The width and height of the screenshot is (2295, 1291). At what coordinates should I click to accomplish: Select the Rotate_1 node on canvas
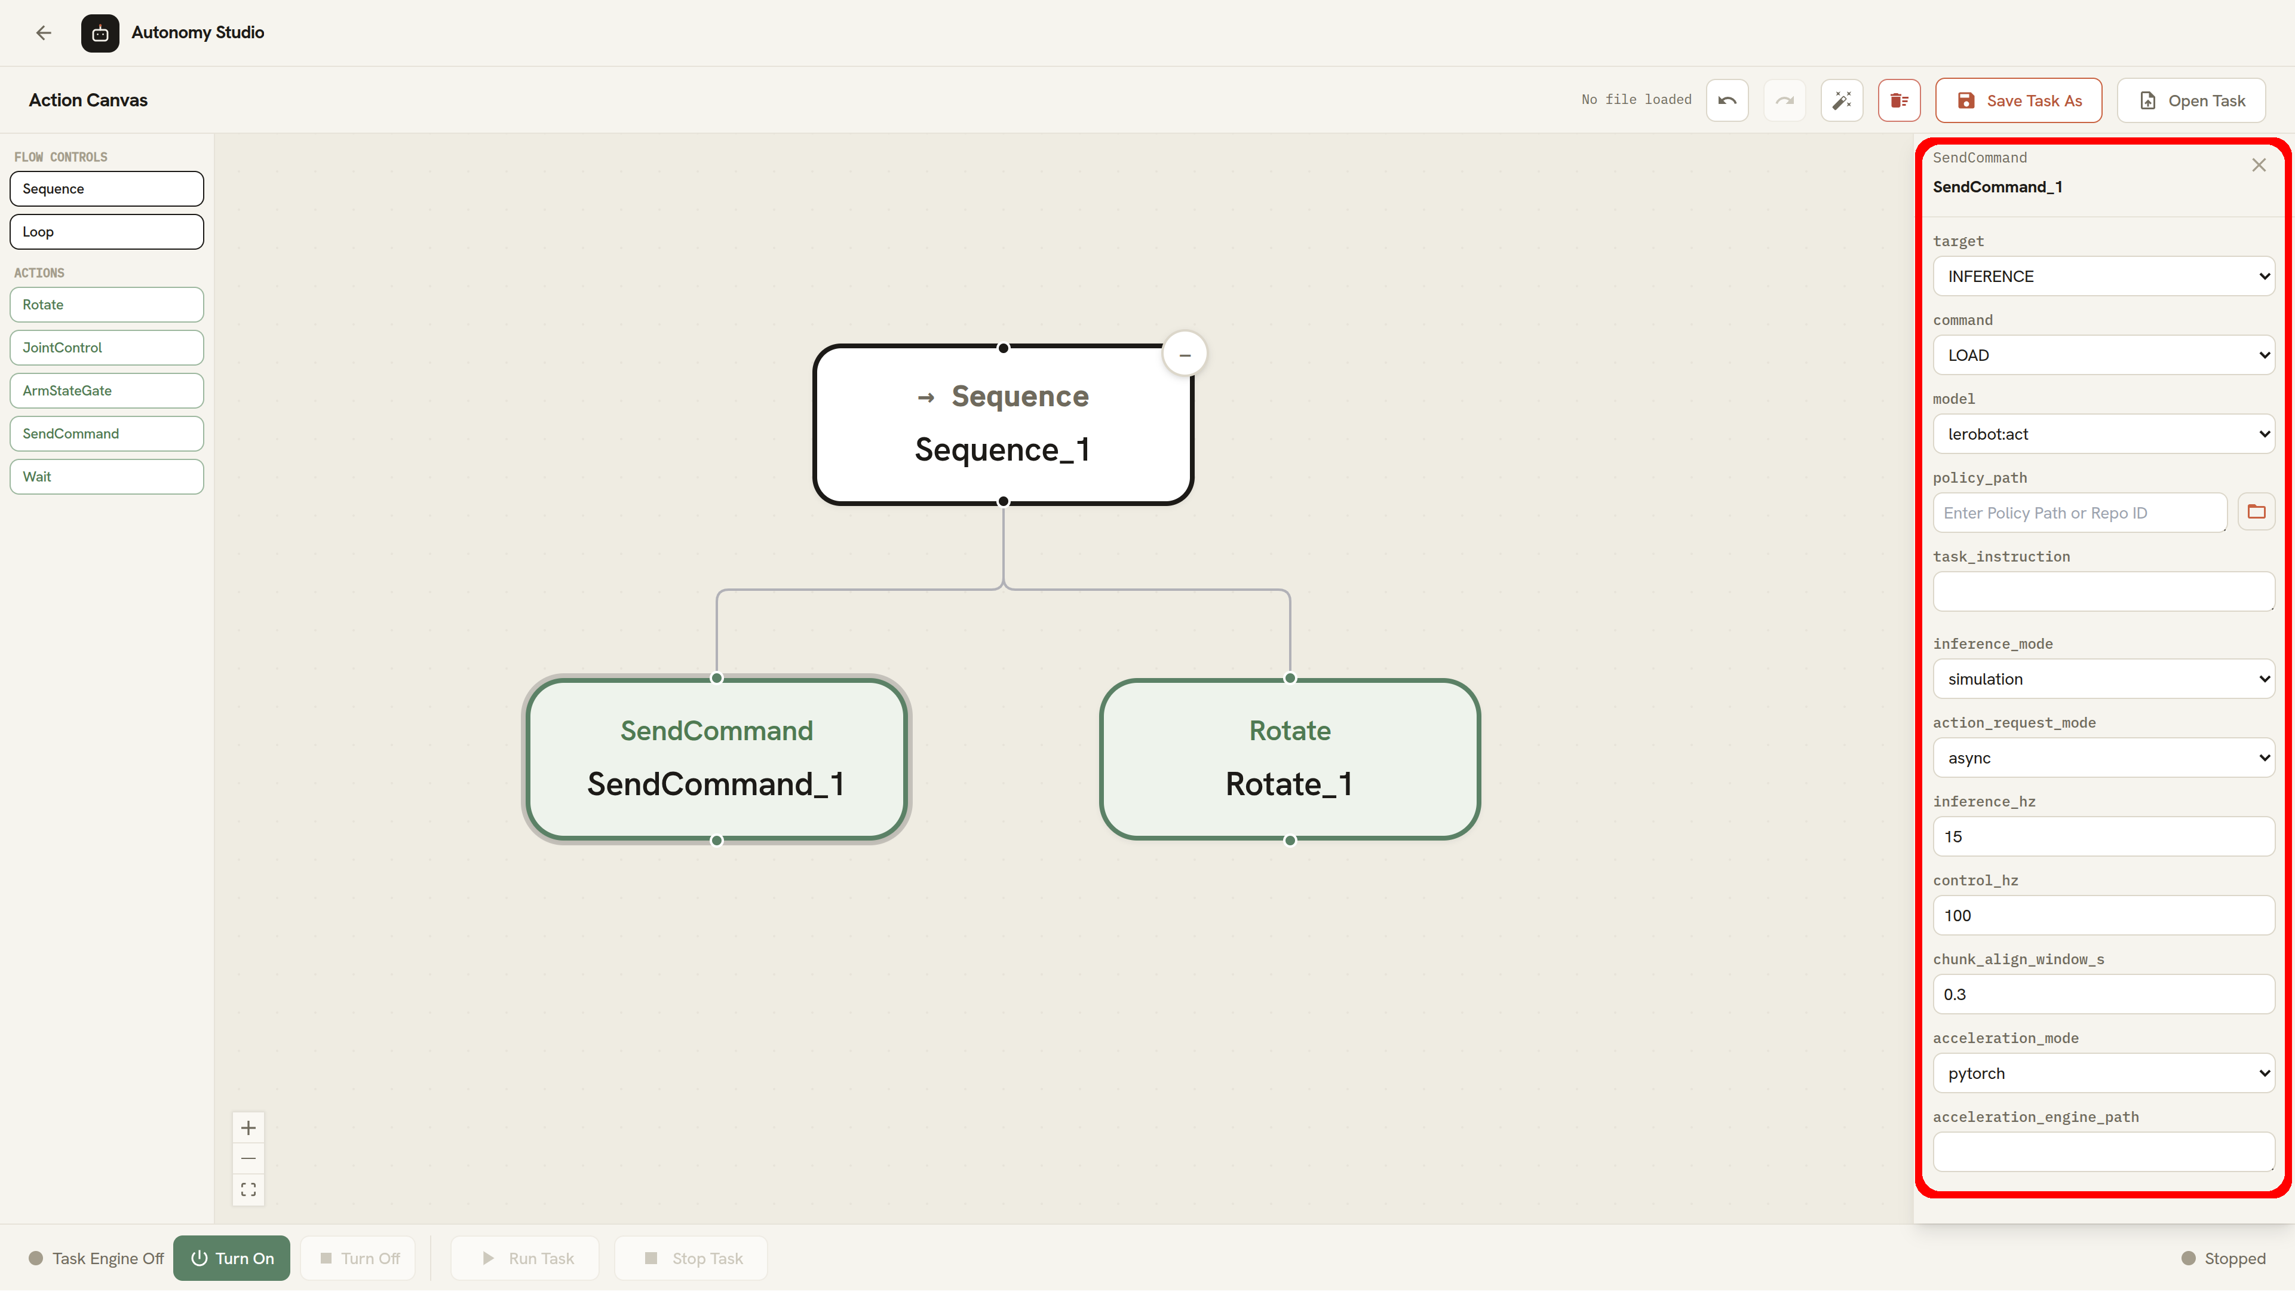(x=1289, y=759)
